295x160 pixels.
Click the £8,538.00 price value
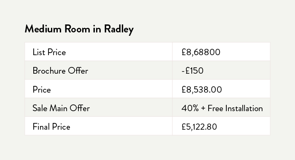click(202, 90)
